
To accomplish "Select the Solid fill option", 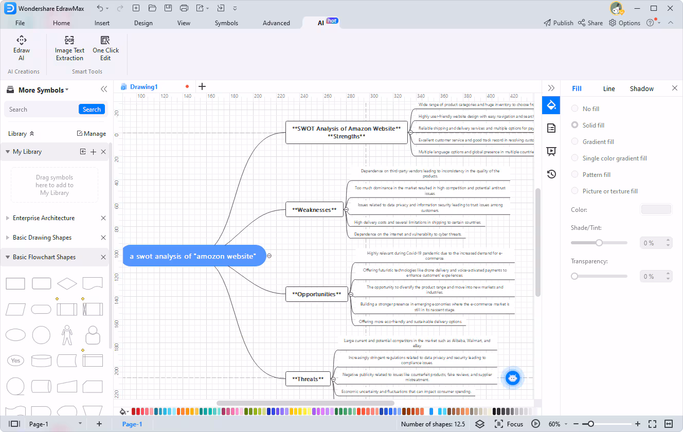I will (x=588, y=125).
